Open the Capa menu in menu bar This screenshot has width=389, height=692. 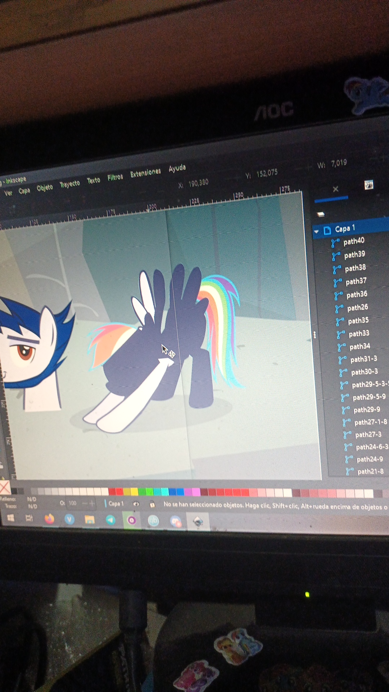pos(24,190)
